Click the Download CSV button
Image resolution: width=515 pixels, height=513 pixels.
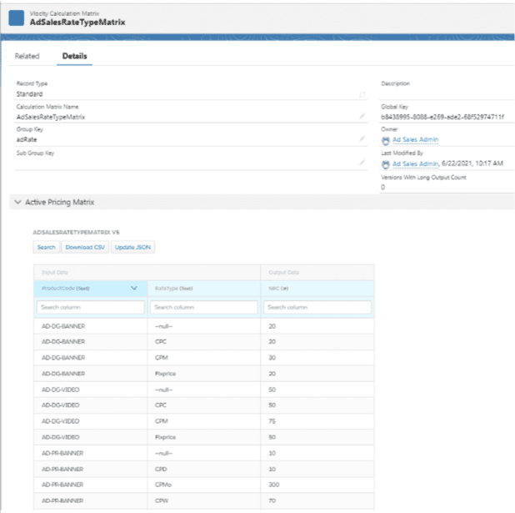85,248
